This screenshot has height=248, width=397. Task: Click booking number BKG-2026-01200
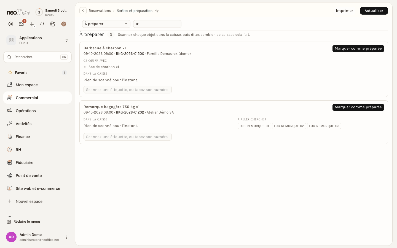pos(130,54)
